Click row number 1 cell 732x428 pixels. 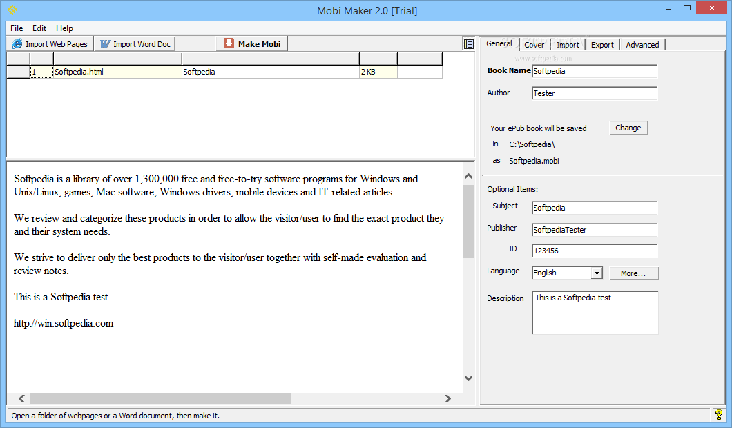pyautogui.click(x=41, y=72)
